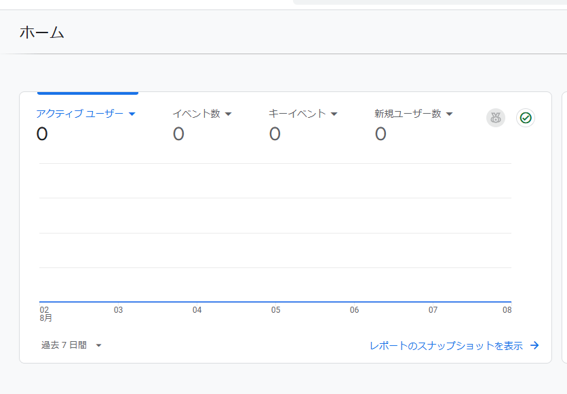The width and height of the screenshot is (567, 394).
Task: Click the gray medal badge icon
Action: click(496, 118)
